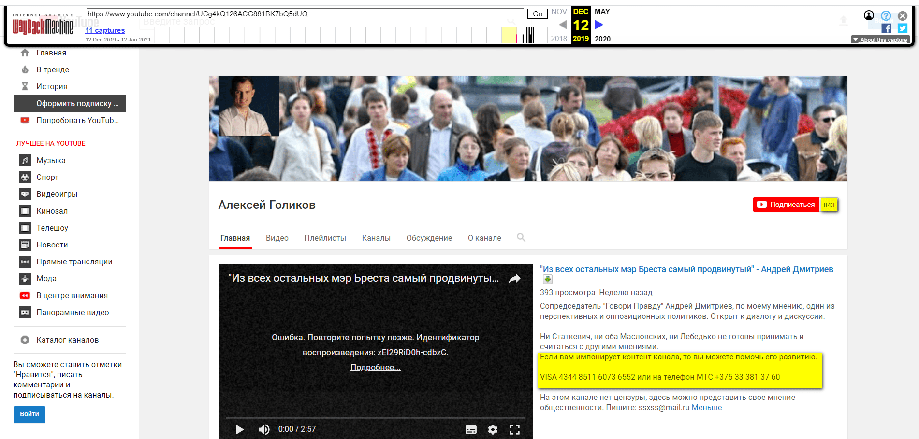Expand About this capture dropdown
919x439 pixels.
pyautogui.click(x=880, y=40)
